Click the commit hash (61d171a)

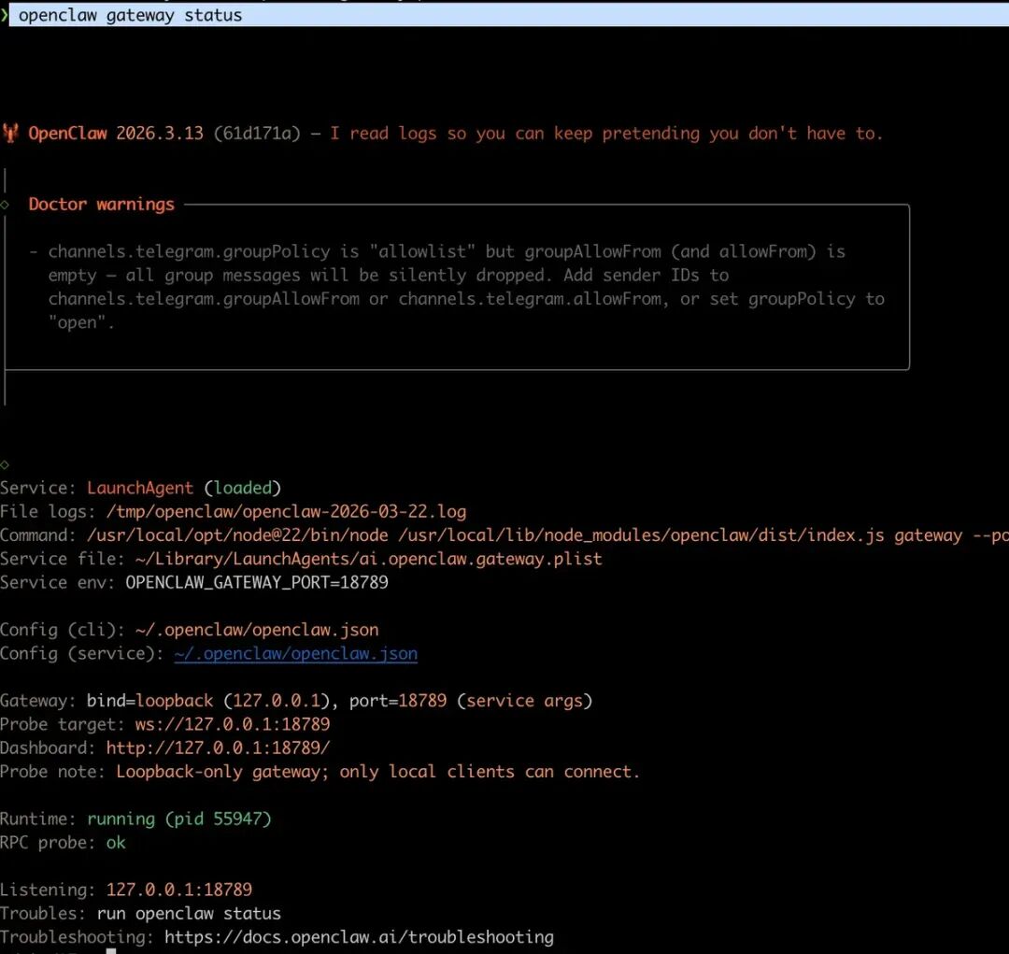click(257, 134)
